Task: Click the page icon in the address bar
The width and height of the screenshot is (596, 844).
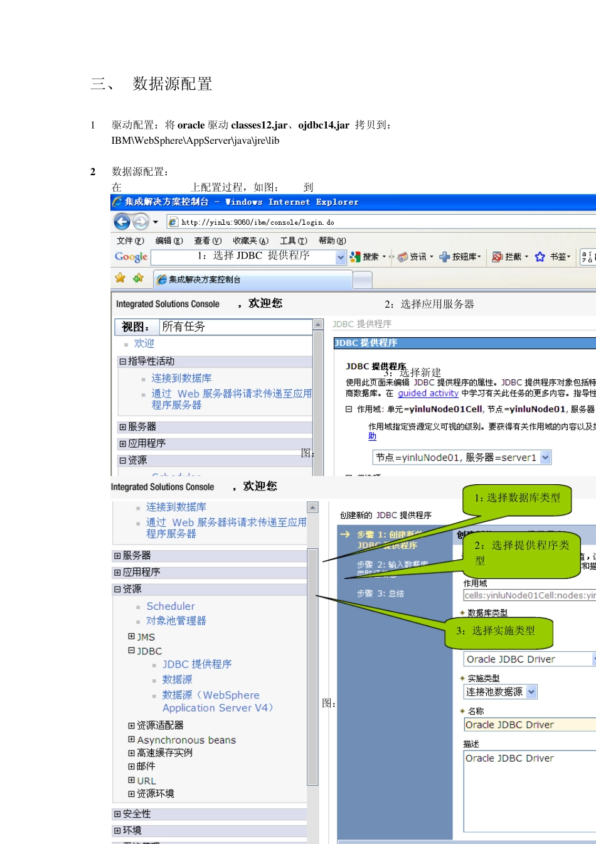Action: (173, 222)
